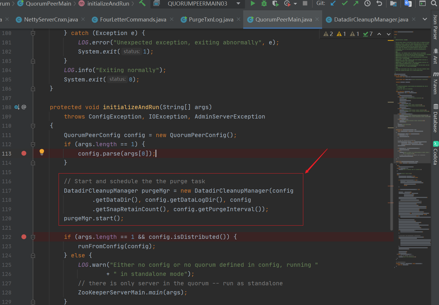
Task: Click the Stop process square icon
Action: pyautogui.click(x=305, y=3)
